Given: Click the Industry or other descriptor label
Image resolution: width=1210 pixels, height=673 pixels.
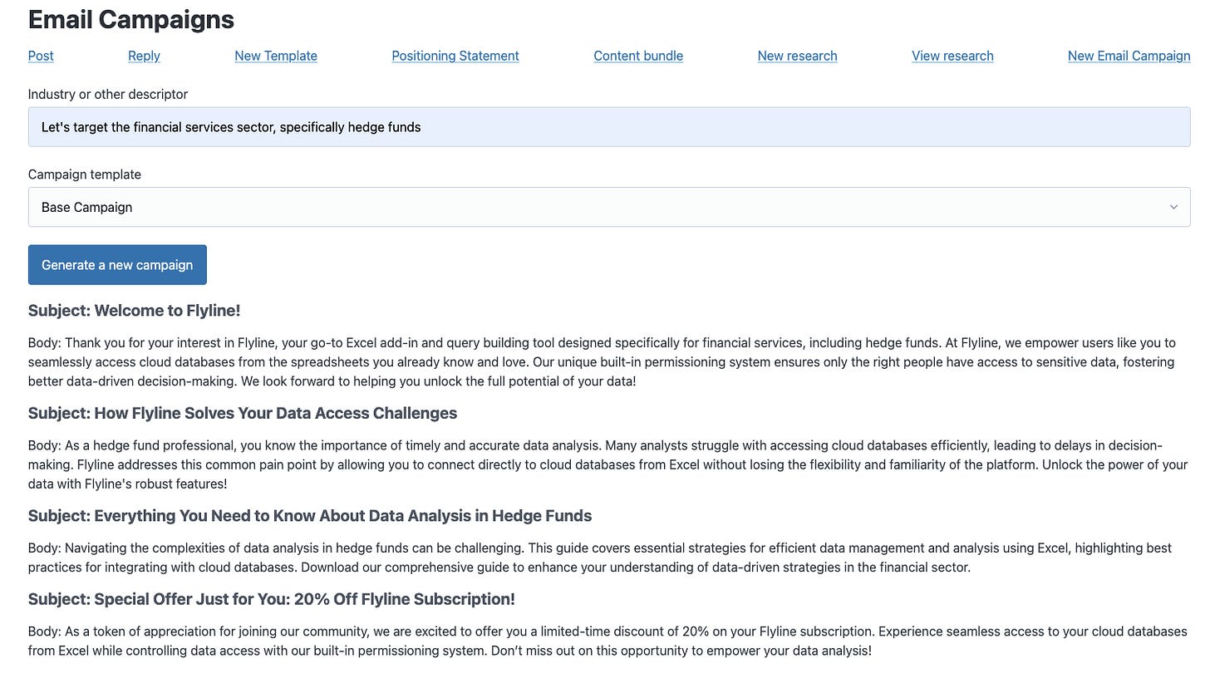Looking at the screenshot, I should click(108, 94).
